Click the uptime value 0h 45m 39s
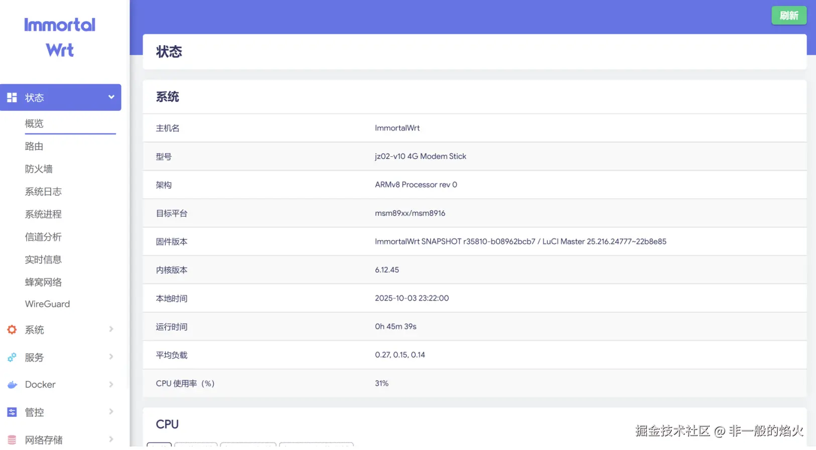The width and height of the screenshot is (816, 450). tap(395, 327)
